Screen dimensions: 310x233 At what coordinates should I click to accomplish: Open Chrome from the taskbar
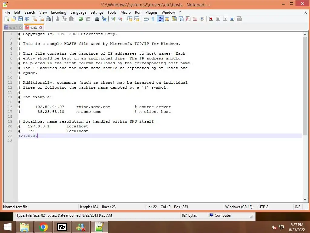click(43, 227)
